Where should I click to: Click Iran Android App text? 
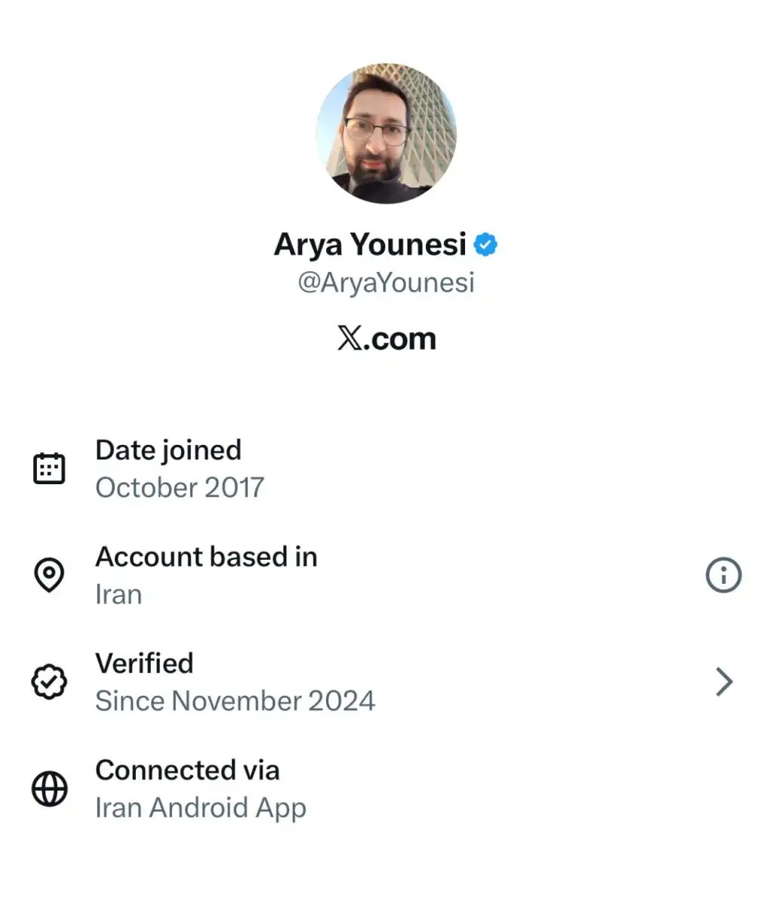point(201,808)
